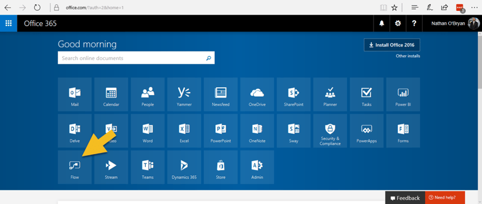Screen dimensions: 482x204
Task: Open Nathan O'Bryan account menu
Action: tap(452, 23)
